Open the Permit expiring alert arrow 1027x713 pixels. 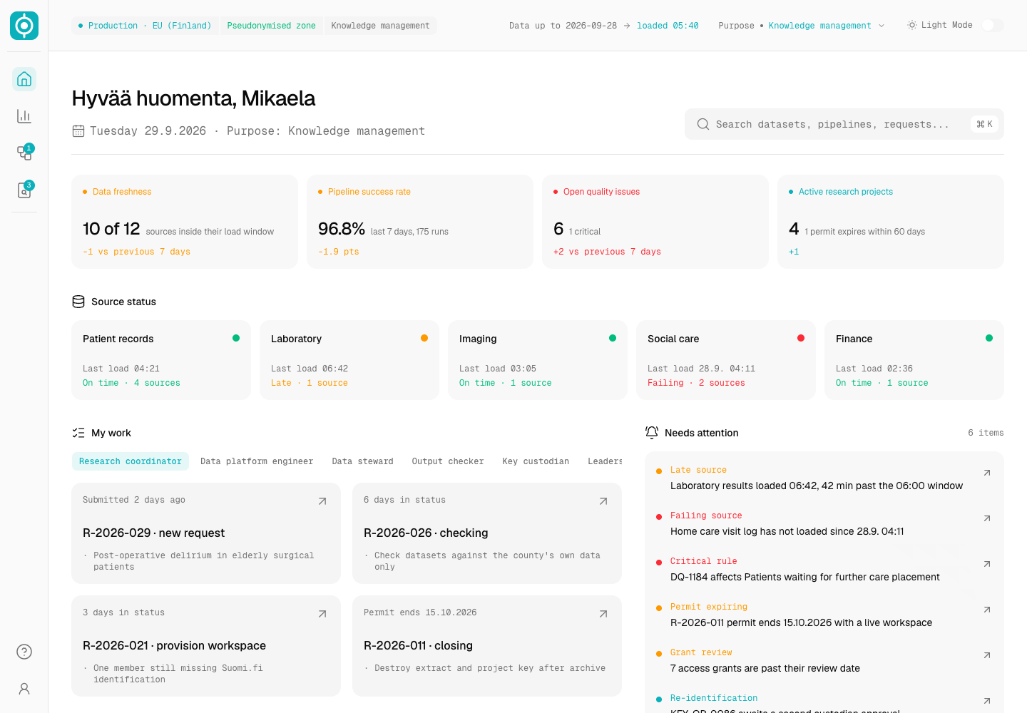point(987,610)
